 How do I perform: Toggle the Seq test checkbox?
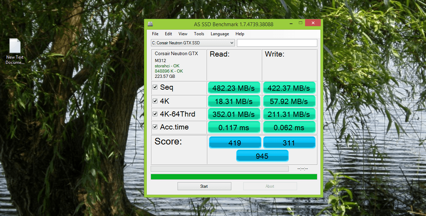pyautogui.click(x=155, y=87)
